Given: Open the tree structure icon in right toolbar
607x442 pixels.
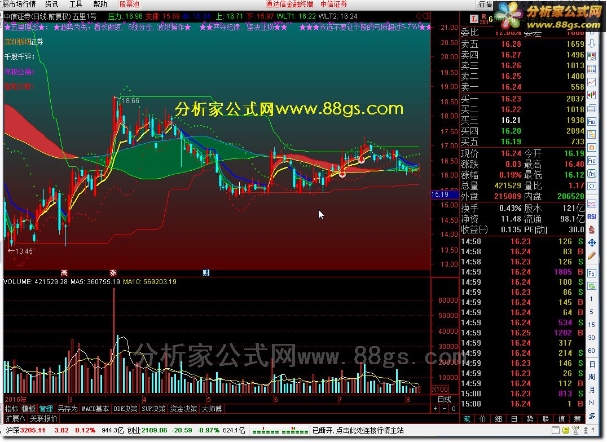Looking at the screenshot, I should point(592,134).
